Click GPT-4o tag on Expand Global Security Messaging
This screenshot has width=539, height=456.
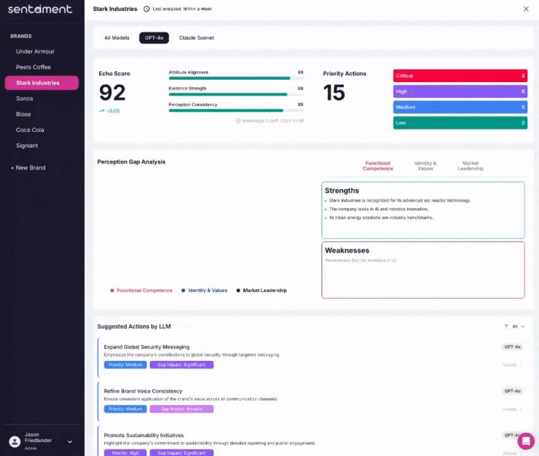(x=512, y=347)
